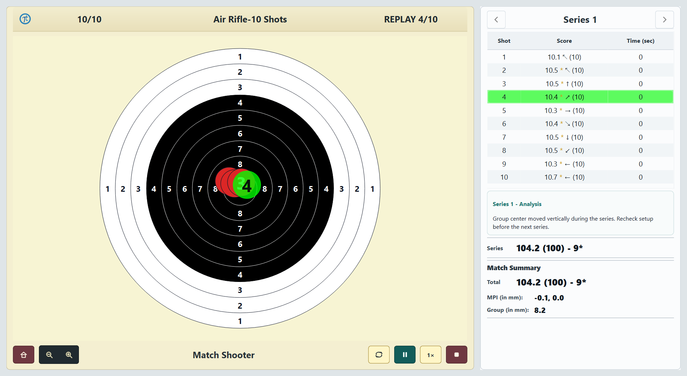This screenshot has width=687, height=376.
Task: Pause the shot replay
Action: [405, 355]
